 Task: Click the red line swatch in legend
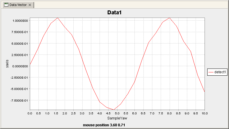[211, 72]
